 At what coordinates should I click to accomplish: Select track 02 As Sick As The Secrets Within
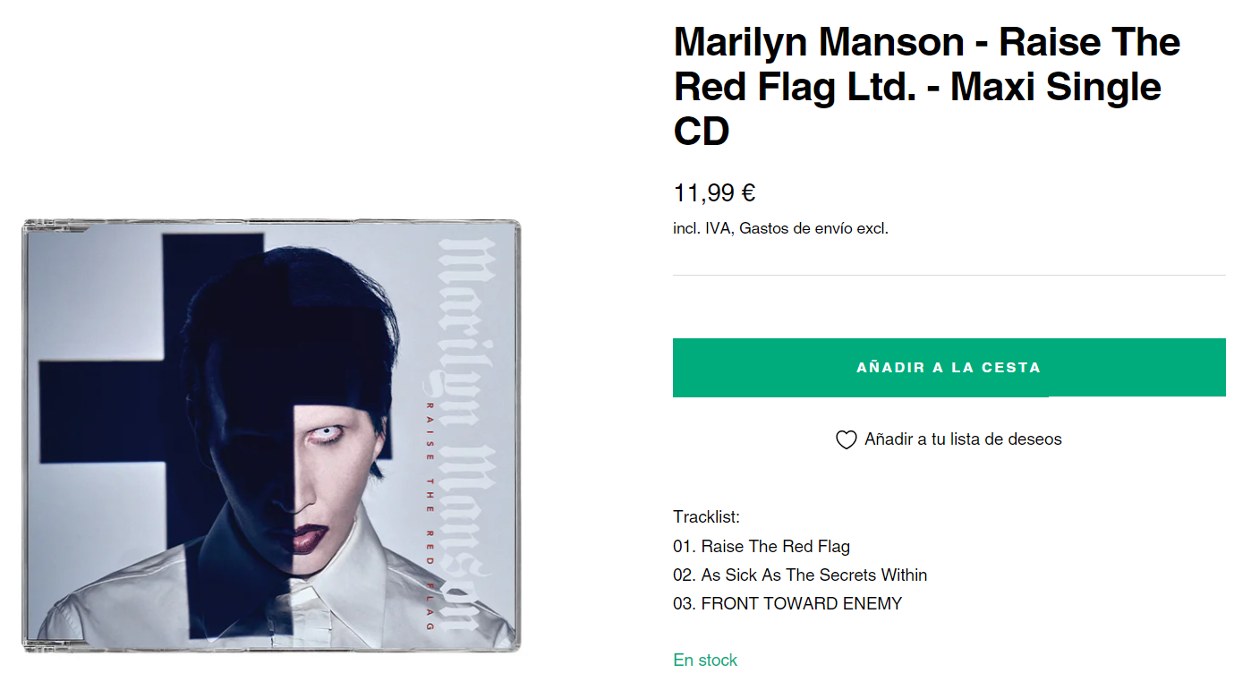pyautogui.click(x=800, y=575)
